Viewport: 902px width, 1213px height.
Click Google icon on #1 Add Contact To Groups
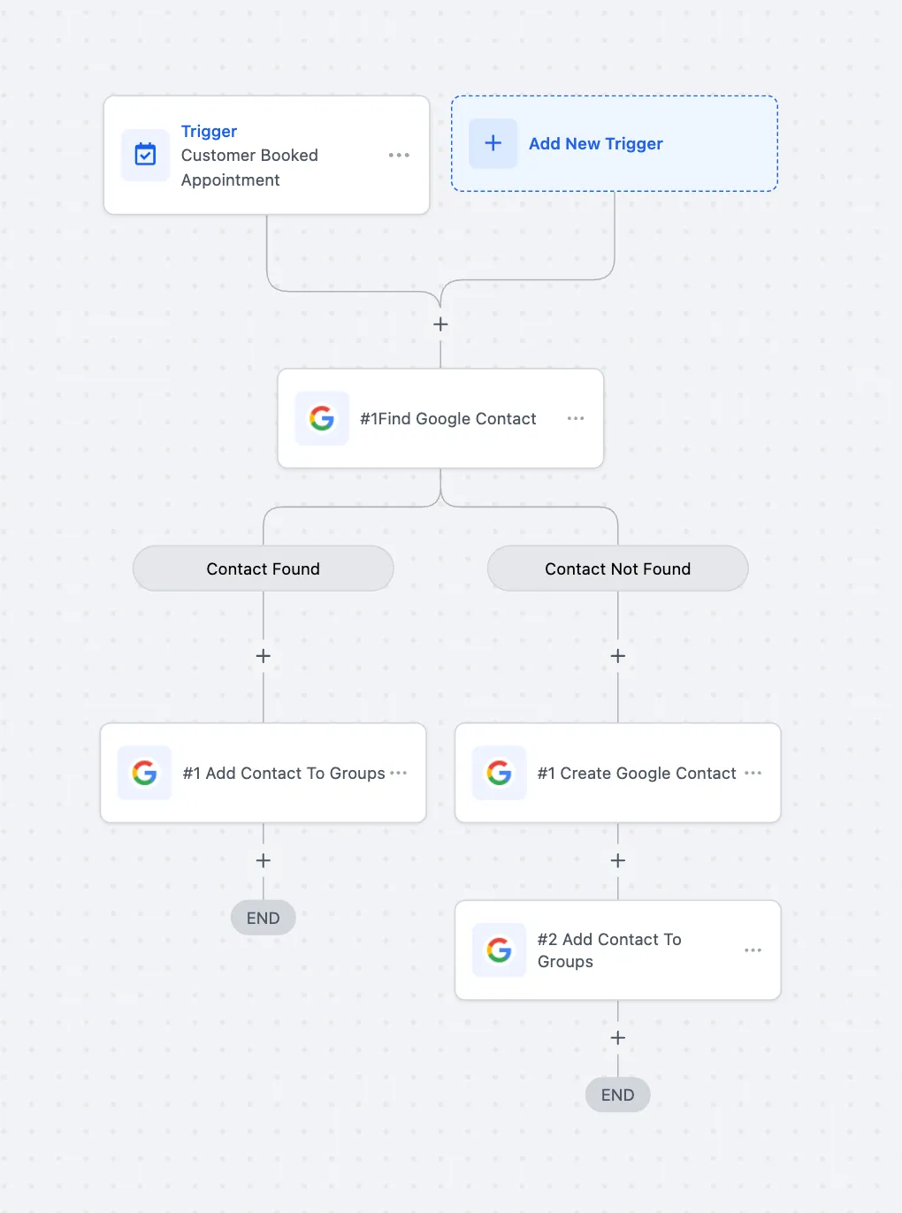point(145,773)
